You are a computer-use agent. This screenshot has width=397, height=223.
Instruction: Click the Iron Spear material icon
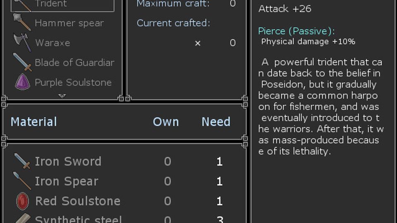(x=22, y=181)
